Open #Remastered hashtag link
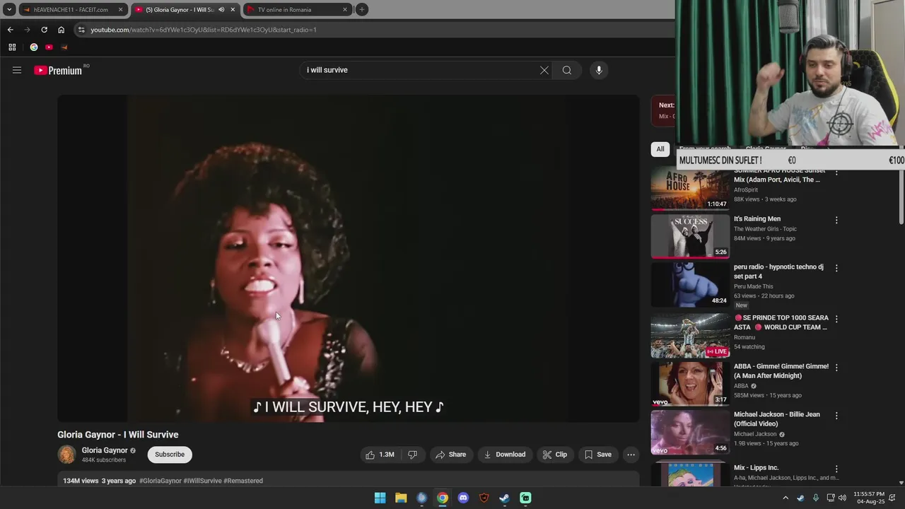Viewport: 905px width, 509px height. (x=243, y=481)
